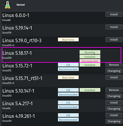Click the Recommended badge of Linux 5.15.72-1

[x=68, y=69]
